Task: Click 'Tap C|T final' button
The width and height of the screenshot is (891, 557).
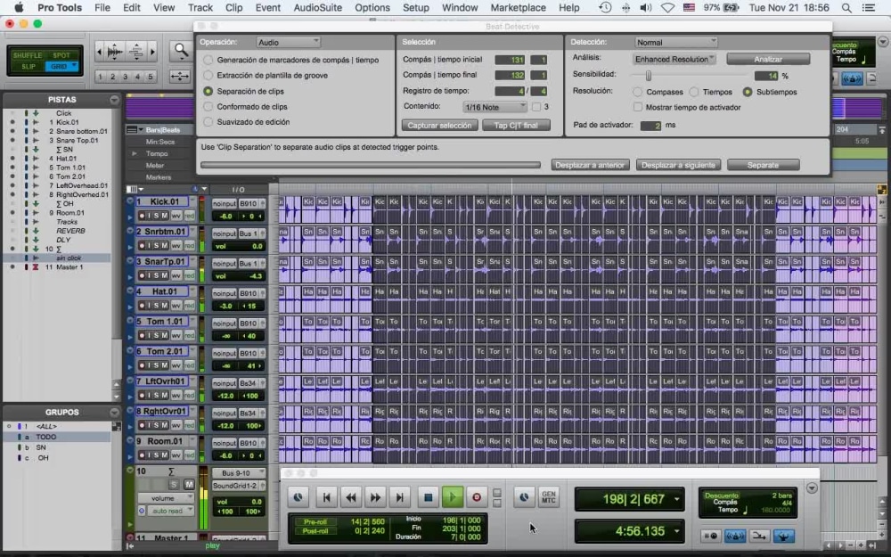Action: tap(516, 125)
